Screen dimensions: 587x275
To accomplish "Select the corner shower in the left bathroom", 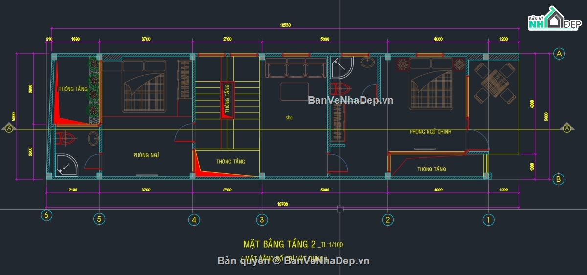I will click(67, 165).
